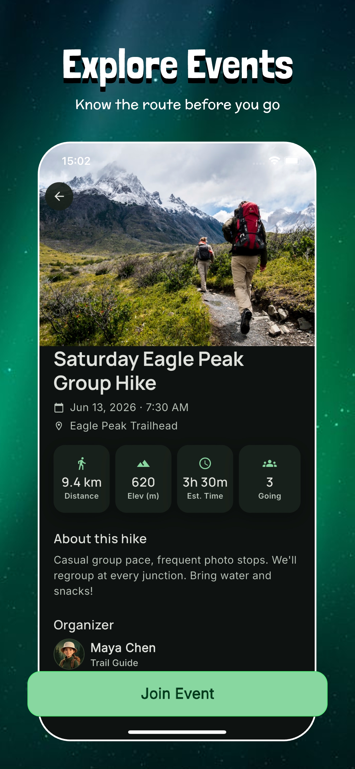Open the 3h 30m Est. Time card
Viewport: 355px width, 769px height.
(205, 479)
